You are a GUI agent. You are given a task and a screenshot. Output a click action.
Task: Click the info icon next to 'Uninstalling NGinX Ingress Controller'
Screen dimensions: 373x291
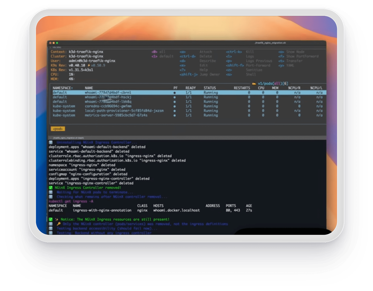(x=51, y=142)
